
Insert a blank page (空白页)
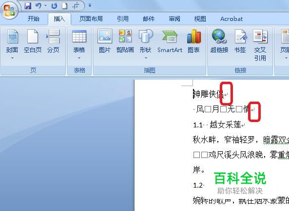(33, 41)
